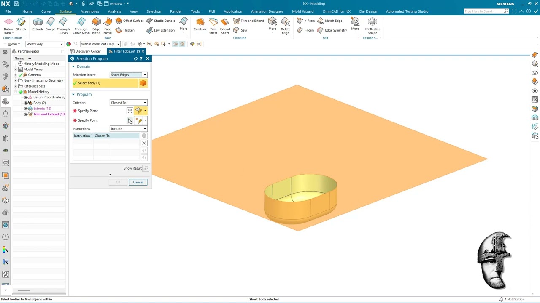Toggle visibility of Body (2)
The width and height of the screenshot is (540, 303).
tap(26, 103)
